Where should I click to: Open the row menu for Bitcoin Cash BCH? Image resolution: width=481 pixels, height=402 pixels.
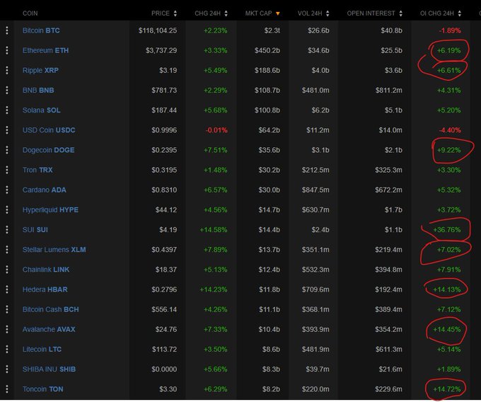coord(7,309)
